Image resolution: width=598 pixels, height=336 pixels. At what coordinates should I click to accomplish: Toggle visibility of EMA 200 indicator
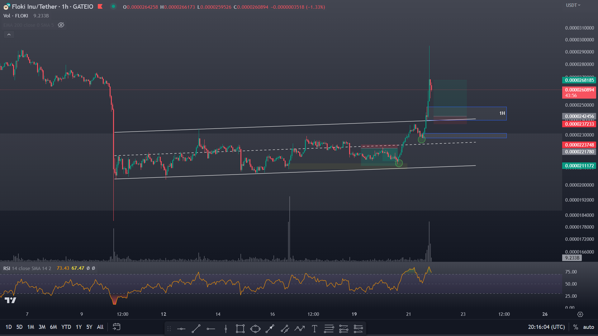[x=61, y=25]
